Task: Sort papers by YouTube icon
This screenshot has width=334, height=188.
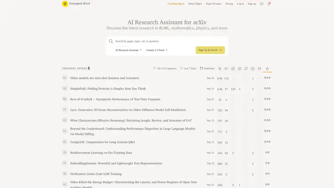Action: (253, 69)
